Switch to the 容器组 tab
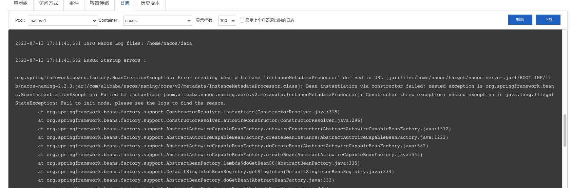 pos(21,3)
